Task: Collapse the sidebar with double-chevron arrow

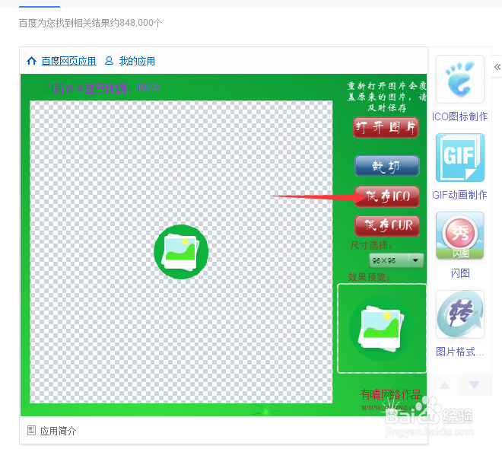Action: pos(497,67)
